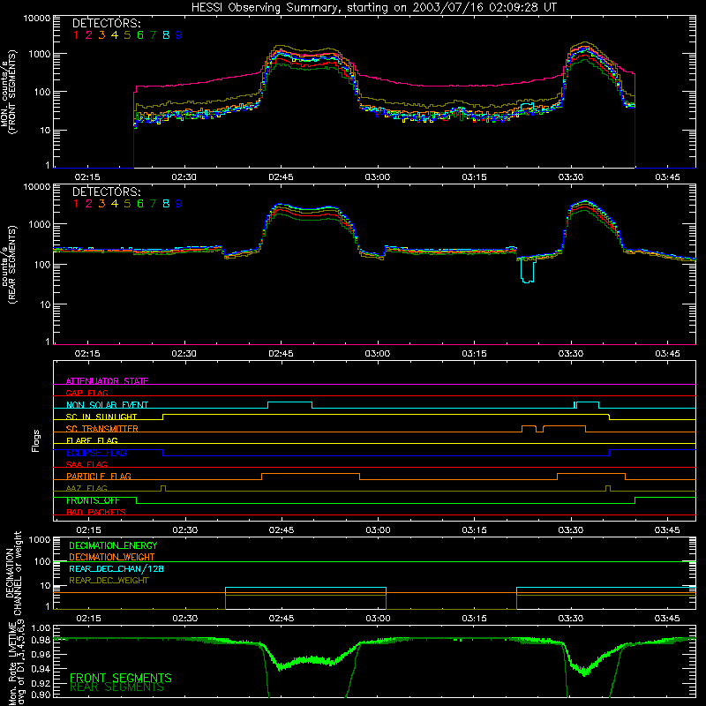This screenshot has height=706, width=706.
Task: Select the PARTICLE_FLAG label
Action: tap(99, 476)
